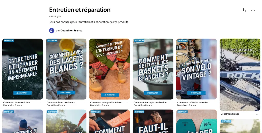This screenshot has width=262, height=133.
Task: Open the 'Comment nettoyer des baskets blanches' pin image
Action: pos(153,69)
